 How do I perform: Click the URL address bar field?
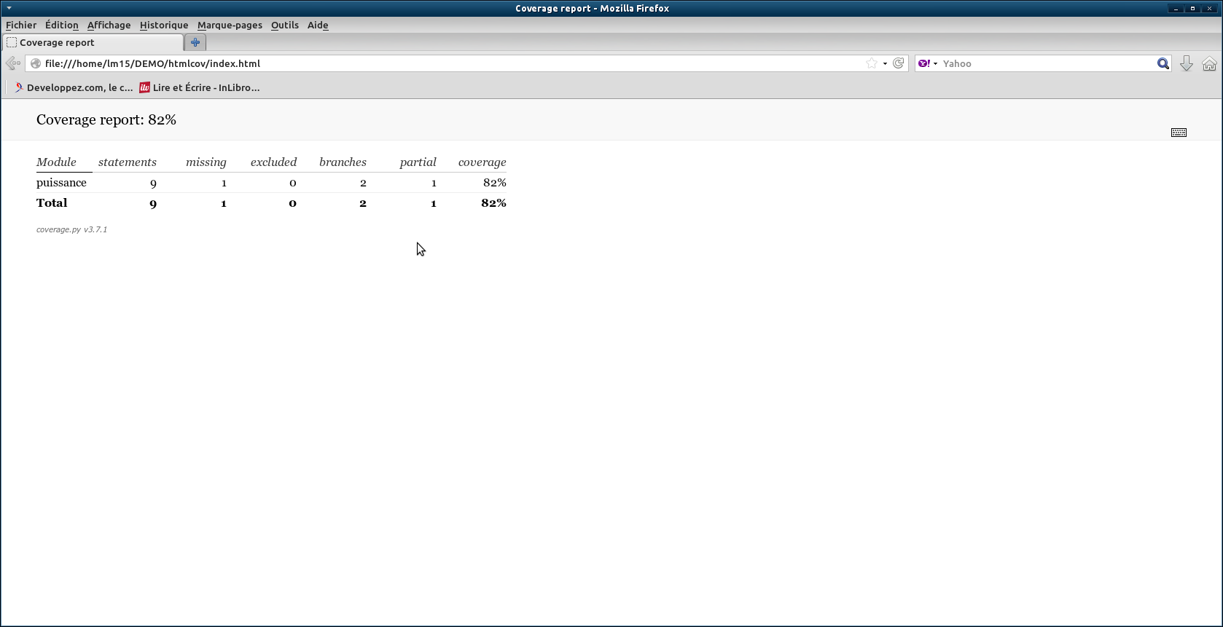tap(437, 63)
